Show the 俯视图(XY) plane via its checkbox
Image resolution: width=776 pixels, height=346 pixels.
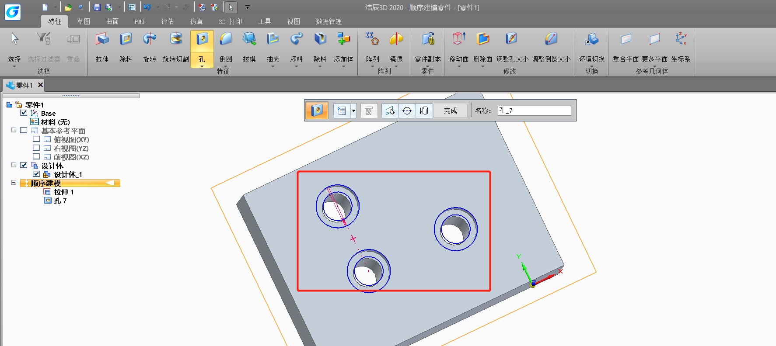click(36, 139)
